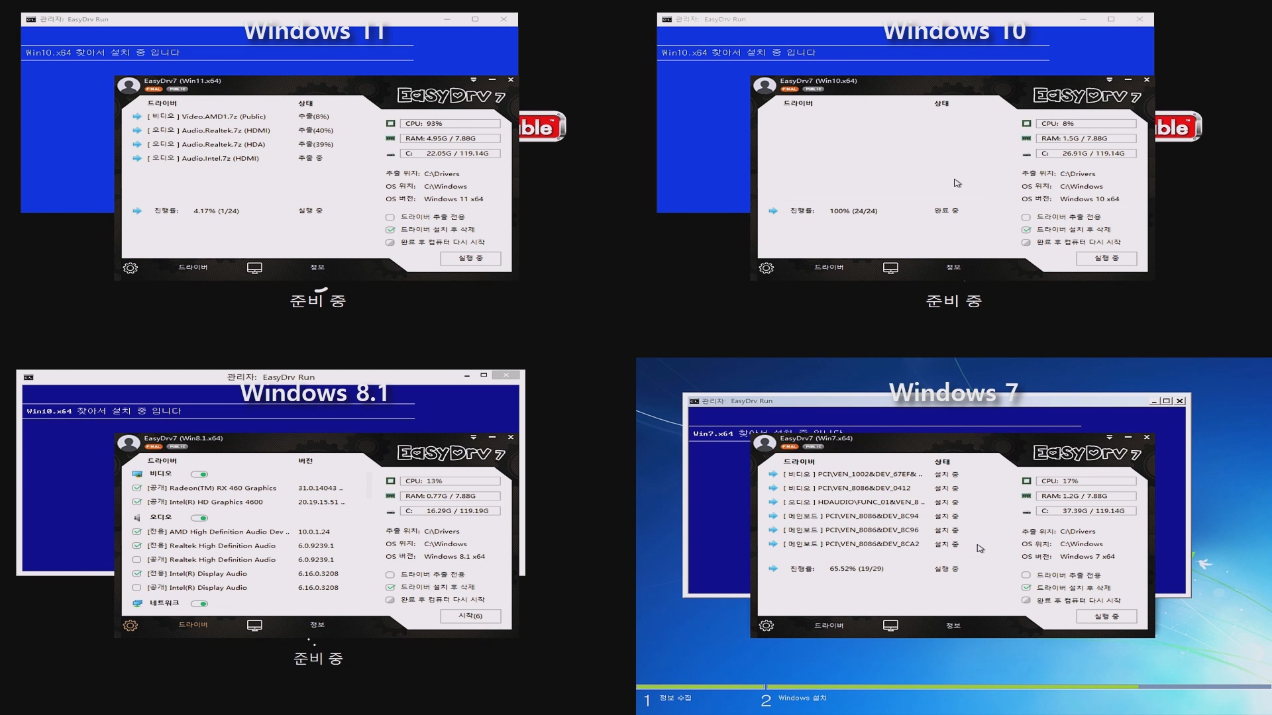The height and width of the screenshot is (715, 1272).
Task: Uncheck AMD High Definition Audio Dev driver
Action: point(136,532)
